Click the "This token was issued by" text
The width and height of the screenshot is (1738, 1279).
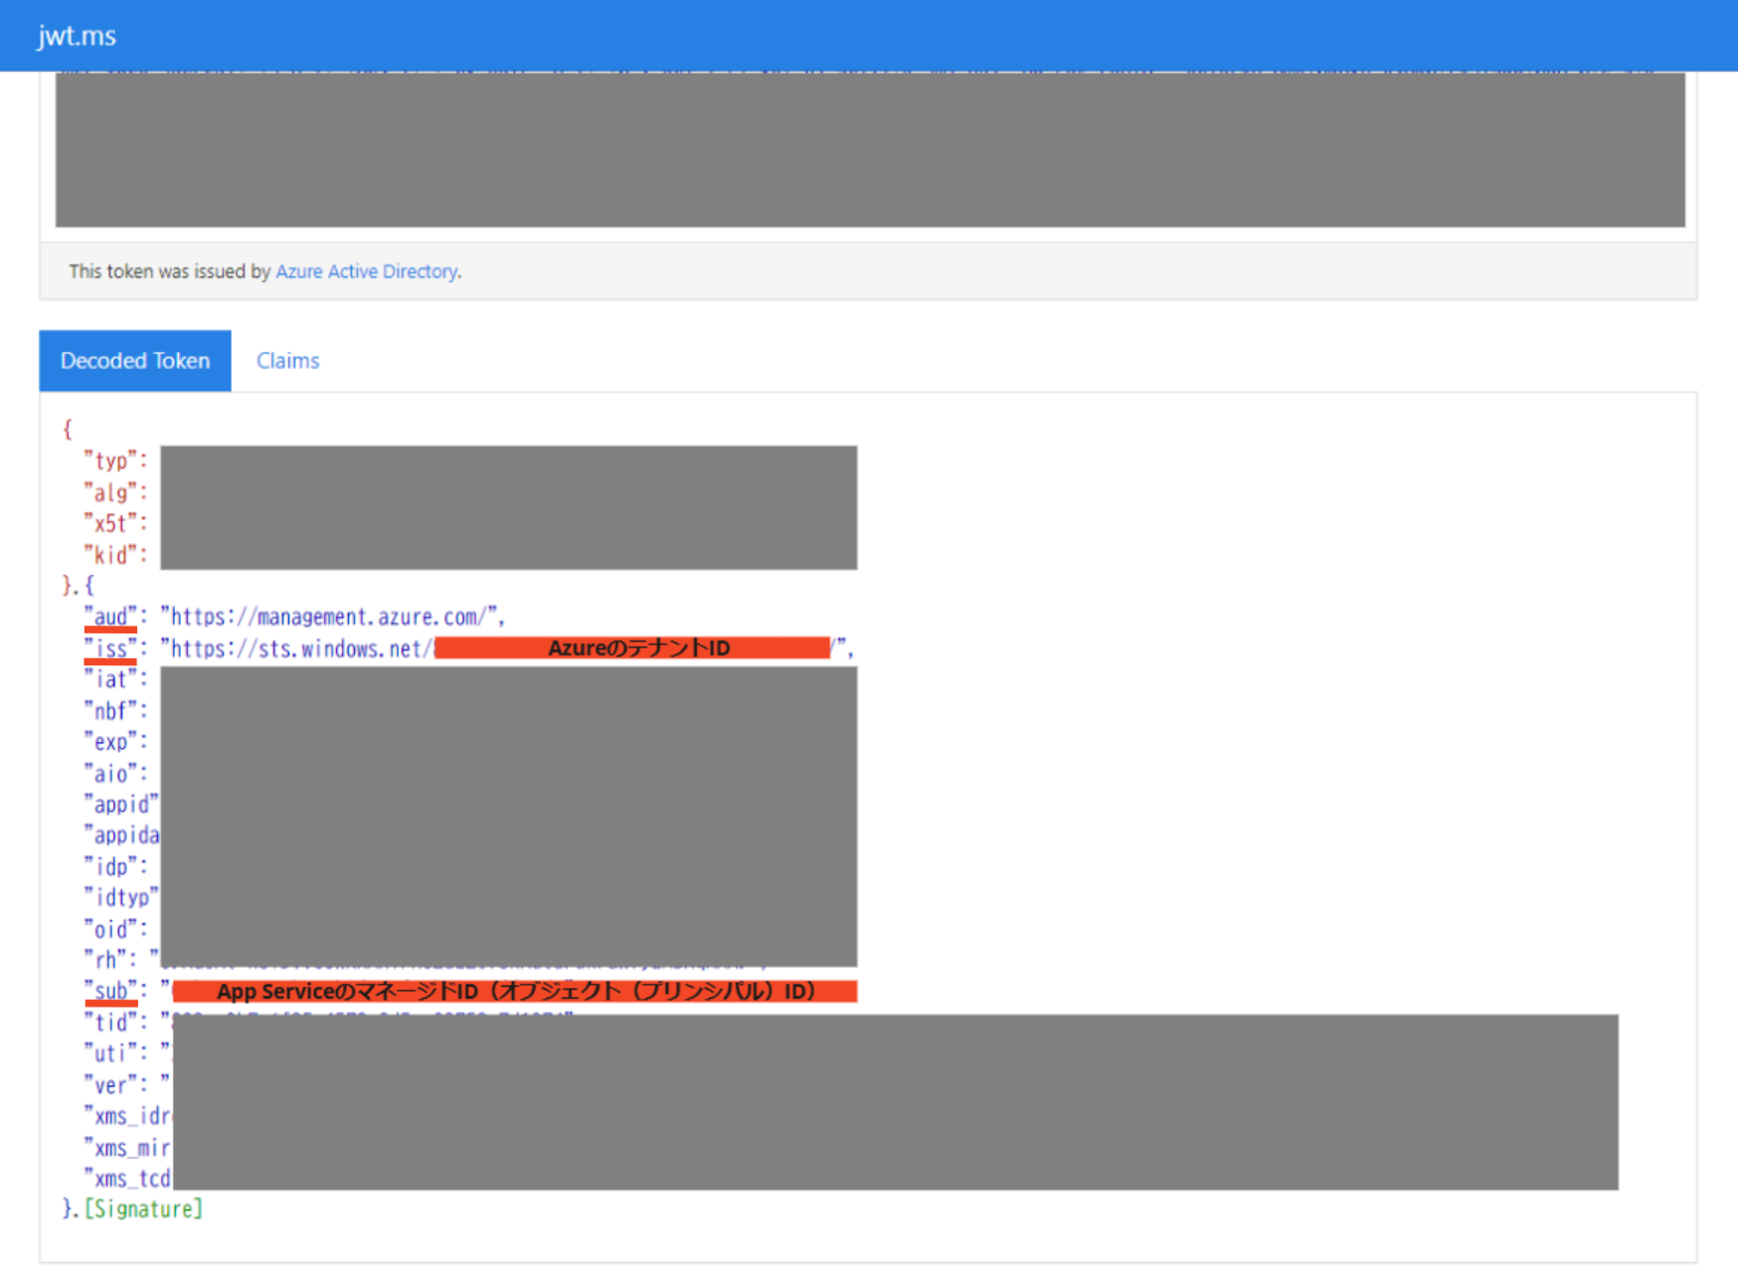pos(169,272)
